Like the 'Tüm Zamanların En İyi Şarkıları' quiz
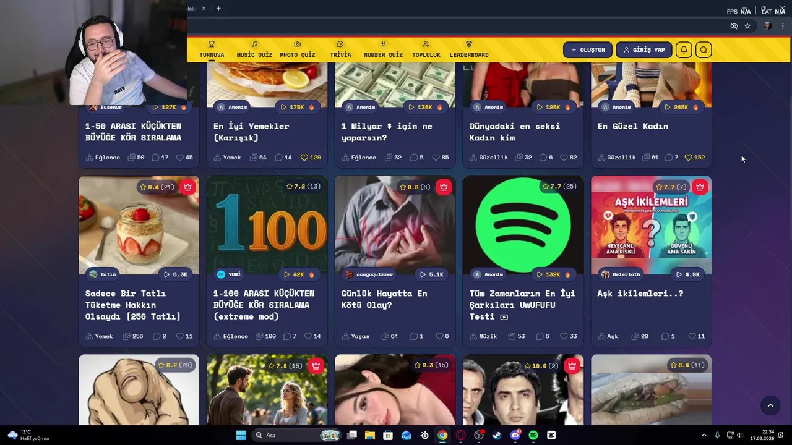 coord(569,336)
